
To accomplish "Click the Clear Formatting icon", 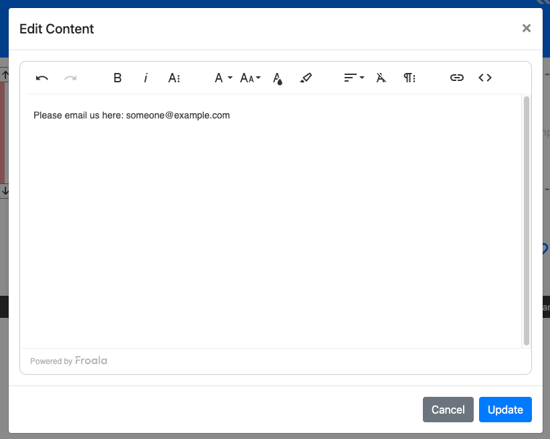I will (381, 78).
